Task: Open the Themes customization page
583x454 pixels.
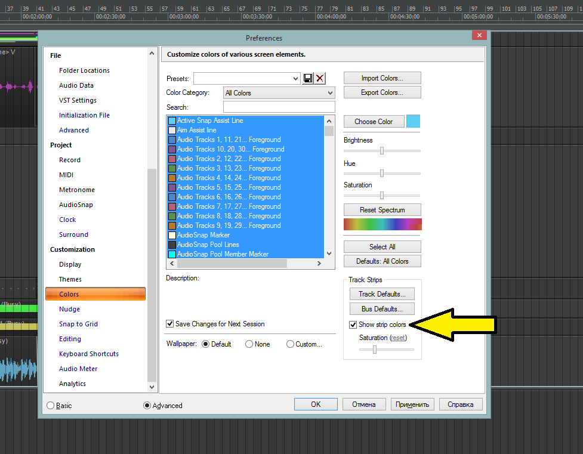Action: pyautogui.click(x=70, y=279)
